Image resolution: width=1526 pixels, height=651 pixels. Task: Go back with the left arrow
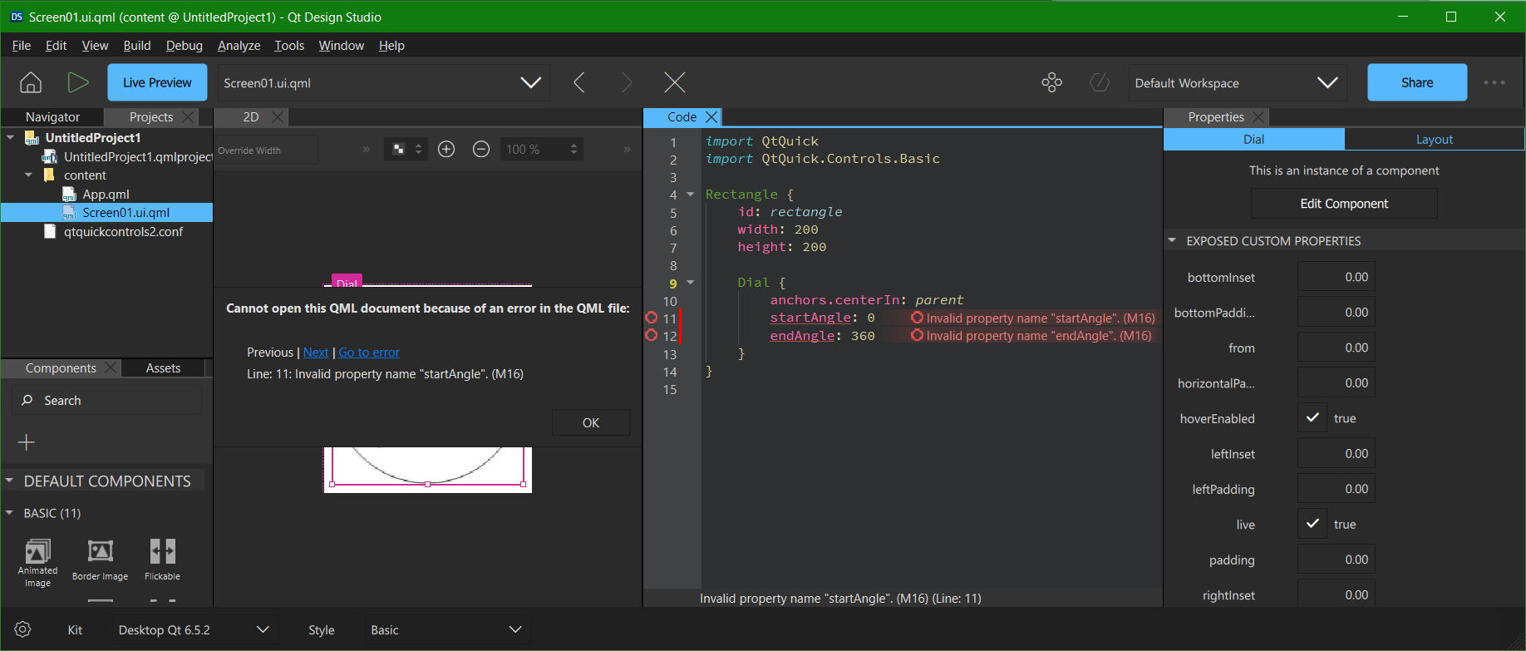click(579, 82)
